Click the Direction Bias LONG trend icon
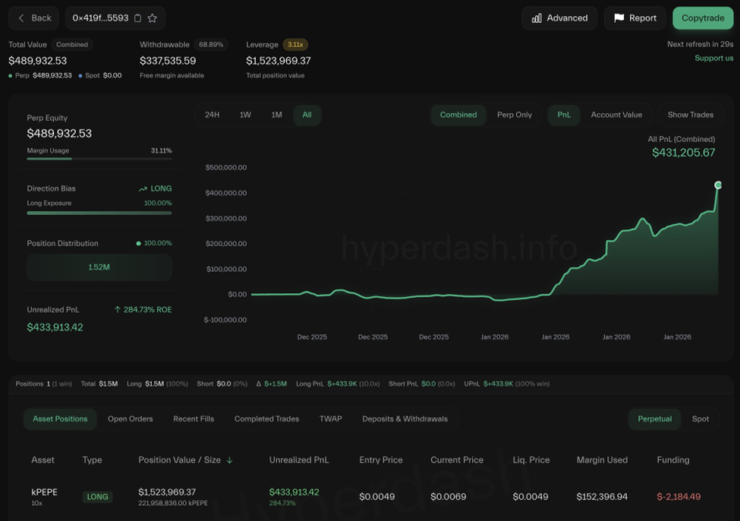 click(x=143, y=188)
